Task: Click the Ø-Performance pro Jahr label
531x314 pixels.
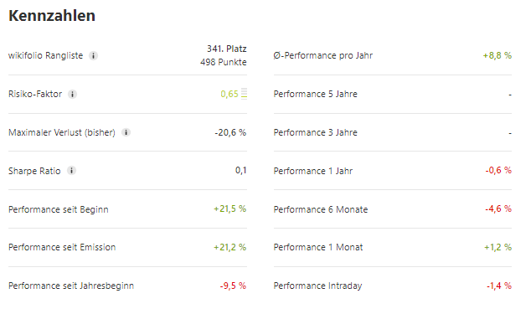Action: pyautogui.click(x=323, y=55)
